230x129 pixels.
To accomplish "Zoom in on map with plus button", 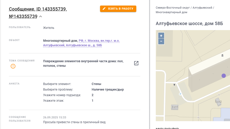I will coord(161,35).
